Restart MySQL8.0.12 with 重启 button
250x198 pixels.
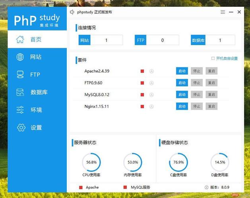[211, 95]
